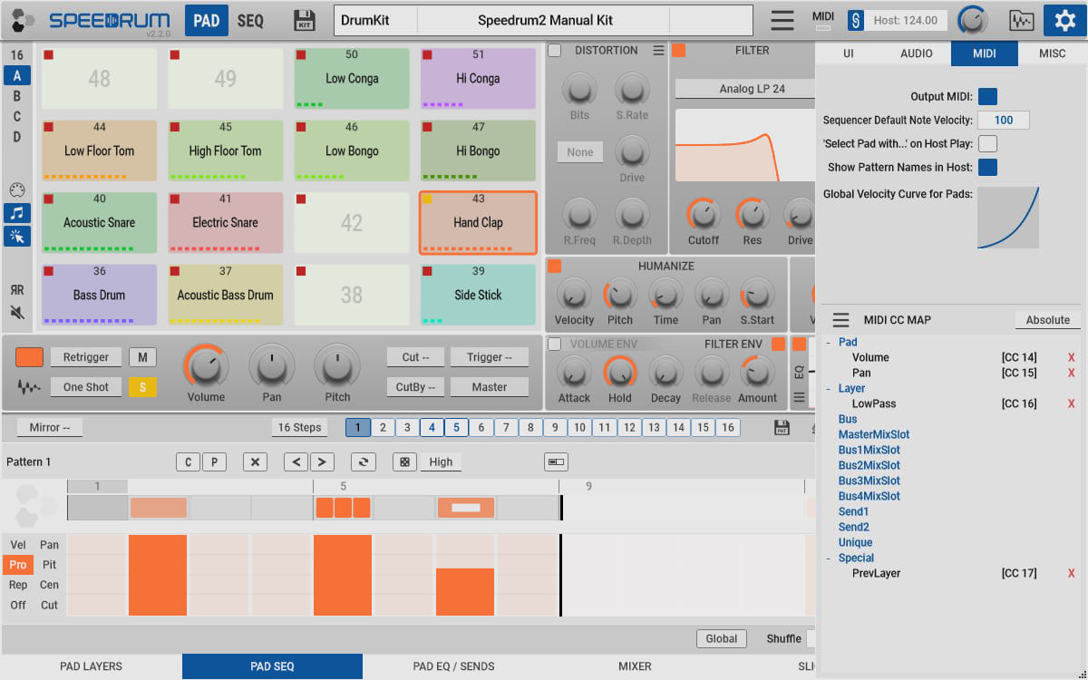Select the music note mode icon
The width and height of the screenshot is (1088, 680).
coord(16,213)
